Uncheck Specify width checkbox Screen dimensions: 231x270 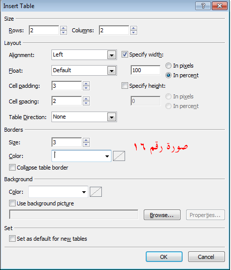click(125, 55)
